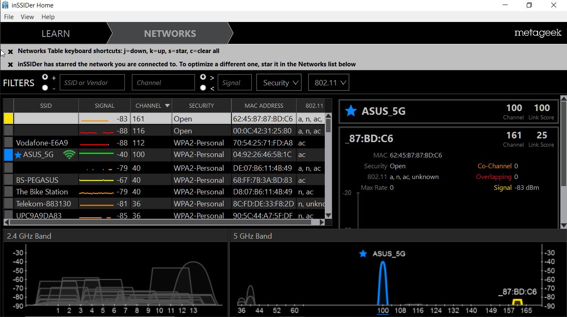Toggle the color box for Vodafone-E6A9 row

point(8,143)
